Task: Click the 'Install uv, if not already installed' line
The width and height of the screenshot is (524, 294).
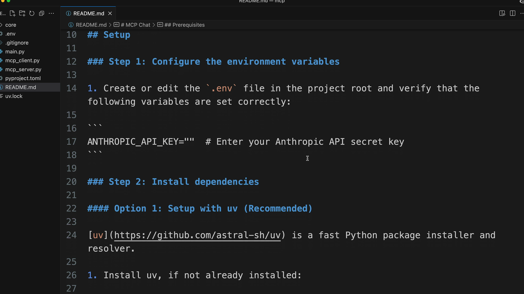Action: pyautogui.click(x=194, y=275)
